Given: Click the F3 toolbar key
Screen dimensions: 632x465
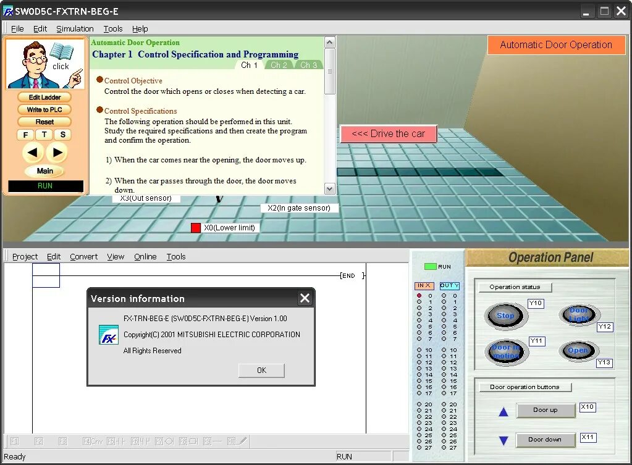Looking at the screenshot, I should 62,442.
